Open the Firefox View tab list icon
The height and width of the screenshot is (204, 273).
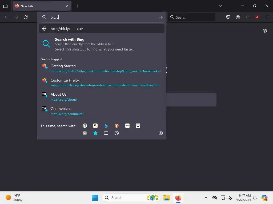coord(5,6)
